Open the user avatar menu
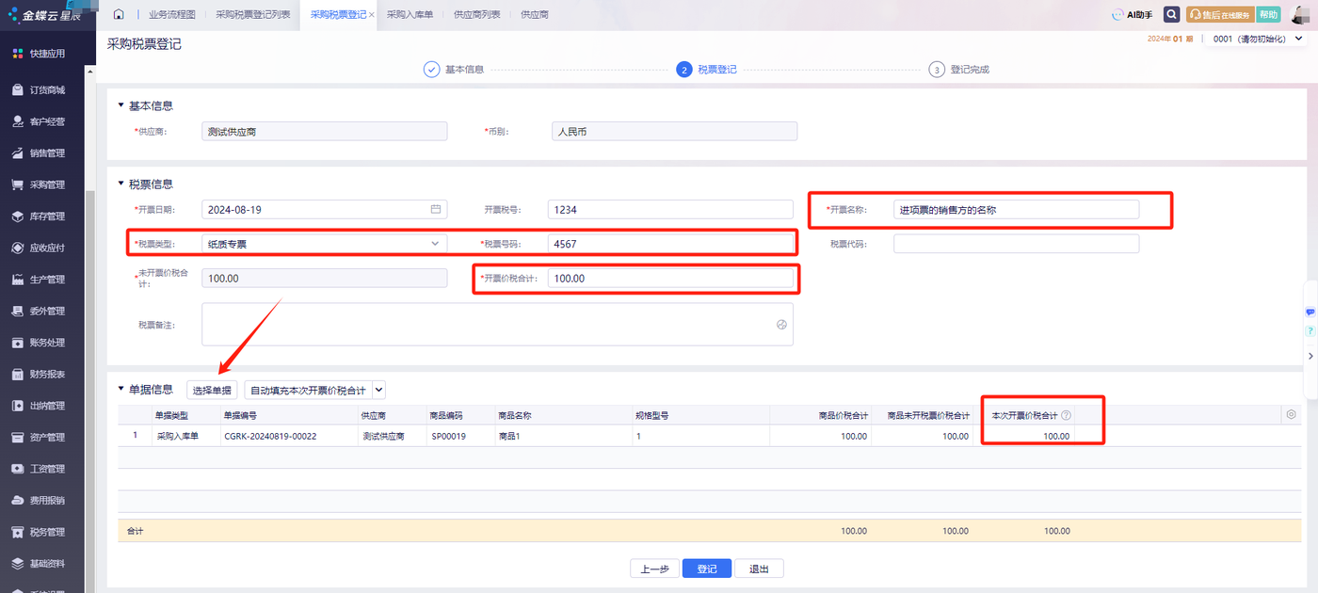The height and width of the screenshot is (593, 1318). pyautogui.click(x=1299, y=15)
